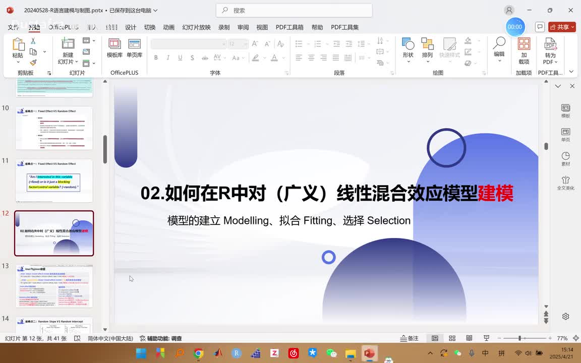
Task: Click the search box 搜索
Action: click(294, 11)
